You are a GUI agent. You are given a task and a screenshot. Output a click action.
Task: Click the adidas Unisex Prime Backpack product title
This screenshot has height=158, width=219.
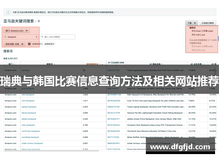coord(154,119)
